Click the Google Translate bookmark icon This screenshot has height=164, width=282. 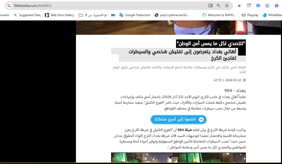click(121, 15)
